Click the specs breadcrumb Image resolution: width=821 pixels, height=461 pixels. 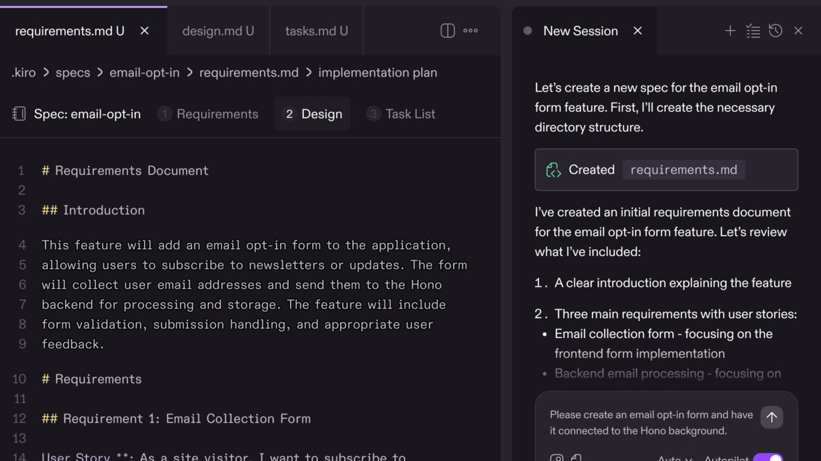[73, 72]
